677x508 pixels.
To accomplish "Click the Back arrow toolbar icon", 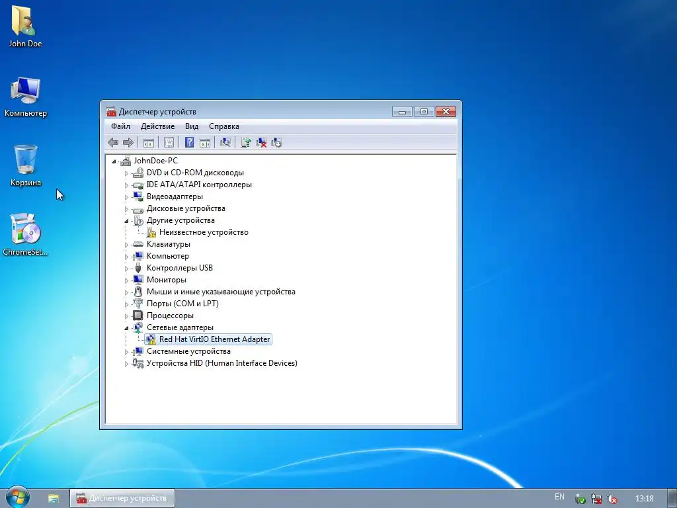I will 113,143.
